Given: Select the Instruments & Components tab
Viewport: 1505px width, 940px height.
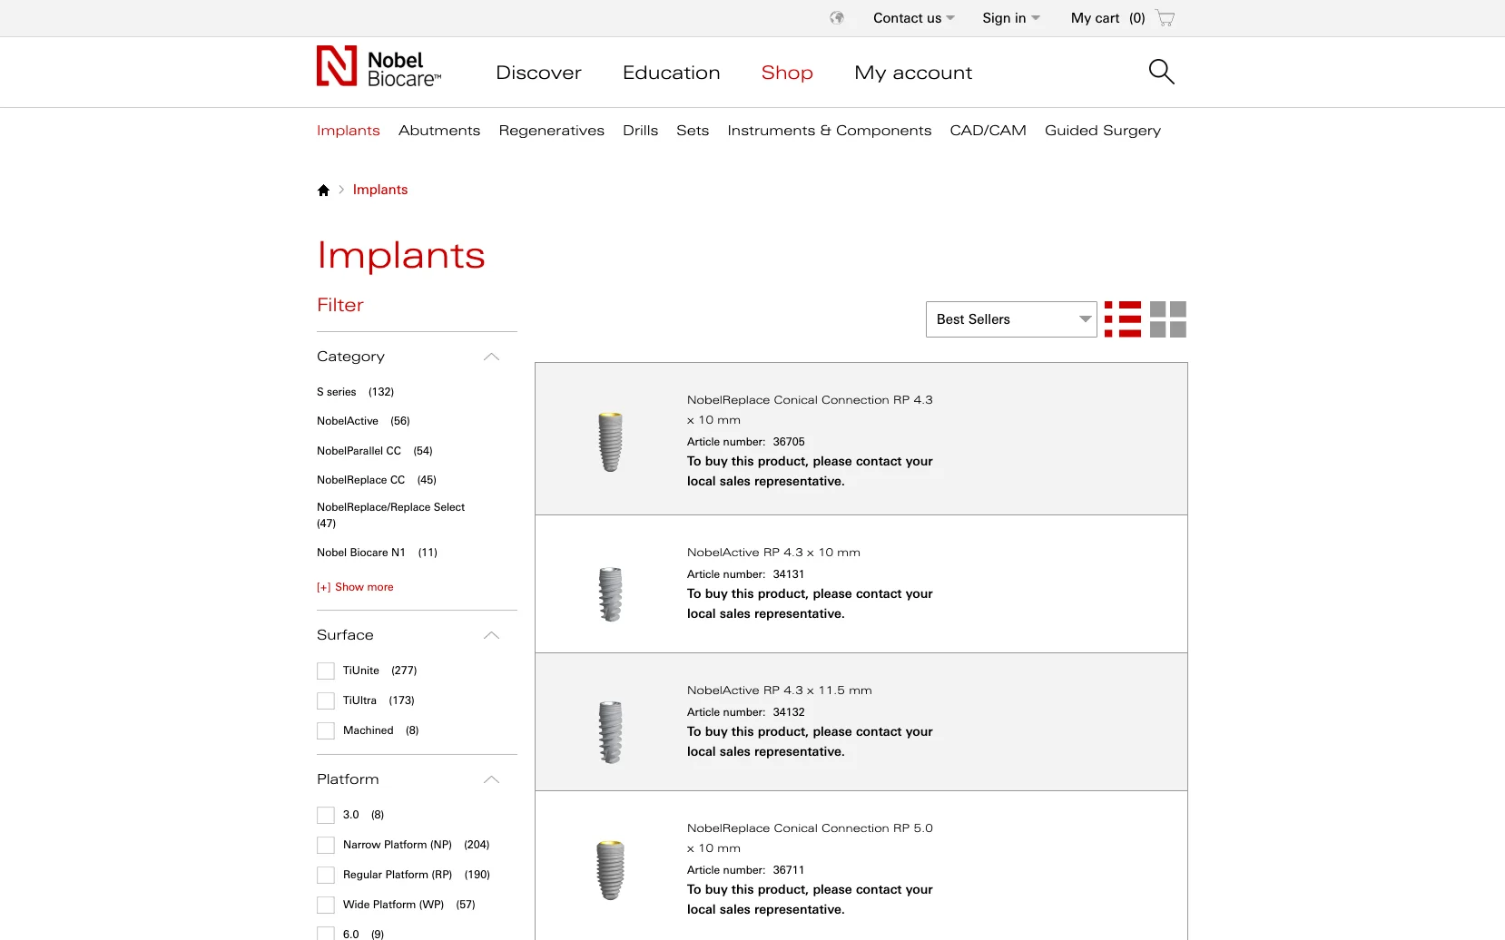Looking at the screenshot, I should point(829,131).
